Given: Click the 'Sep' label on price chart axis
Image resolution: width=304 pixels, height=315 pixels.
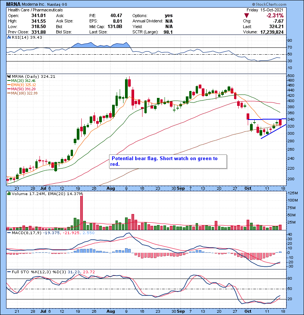Looking at the screenshot, I should [x=181, y=189].
